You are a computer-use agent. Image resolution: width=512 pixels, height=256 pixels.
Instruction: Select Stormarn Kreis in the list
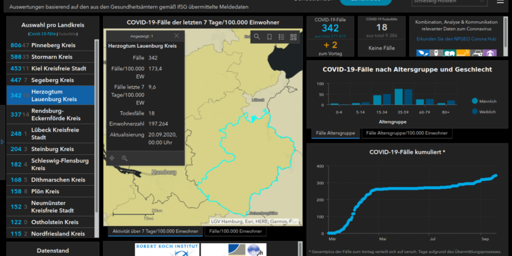[x=51, y=57]
